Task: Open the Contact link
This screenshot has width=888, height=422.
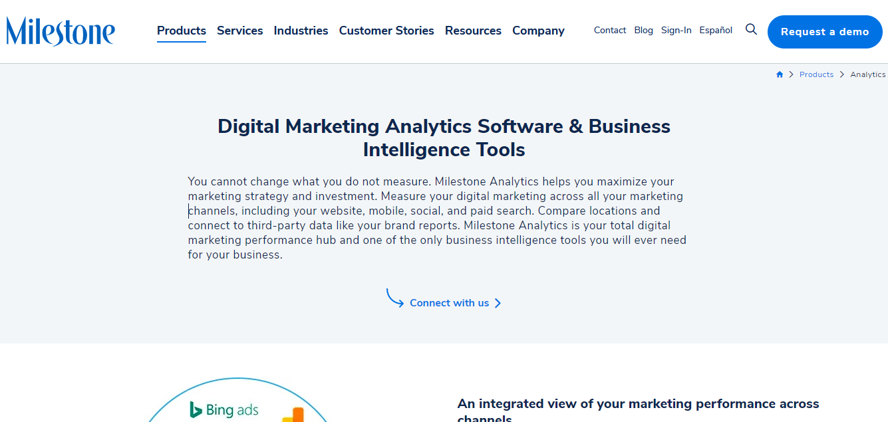Action: (x=610, y=31)
